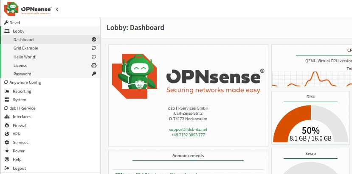Click the balance scale icon beside License
This screenshot has width=352, height=174.
94,65
